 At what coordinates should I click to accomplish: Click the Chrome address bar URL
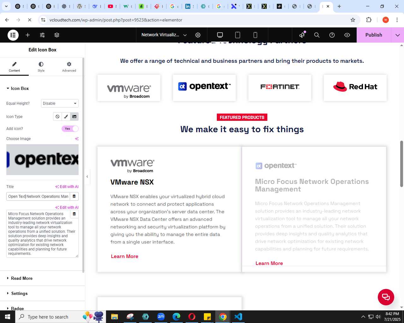coord(116,20)
